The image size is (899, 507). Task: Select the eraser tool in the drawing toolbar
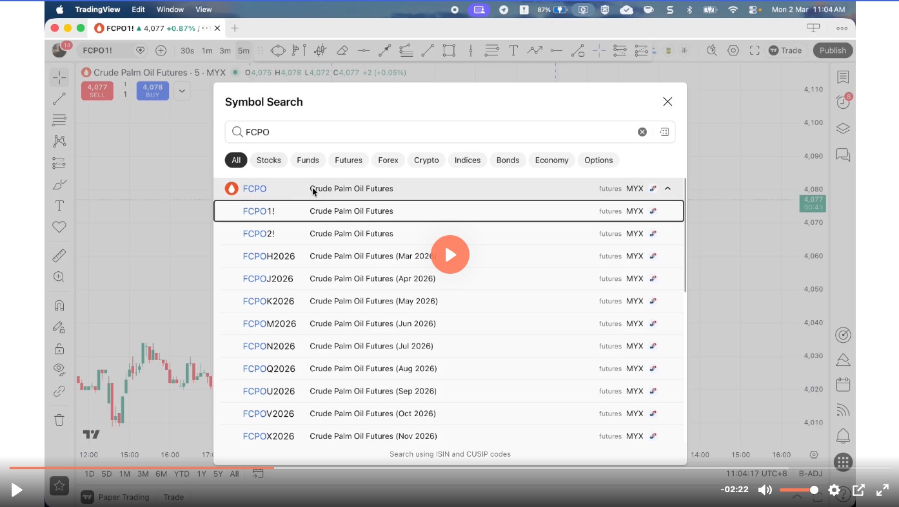342,50
